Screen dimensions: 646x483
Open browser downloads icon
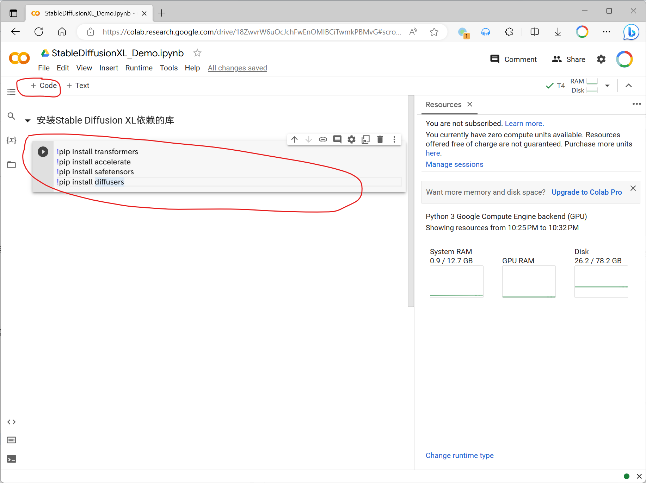tap(558, 32)
